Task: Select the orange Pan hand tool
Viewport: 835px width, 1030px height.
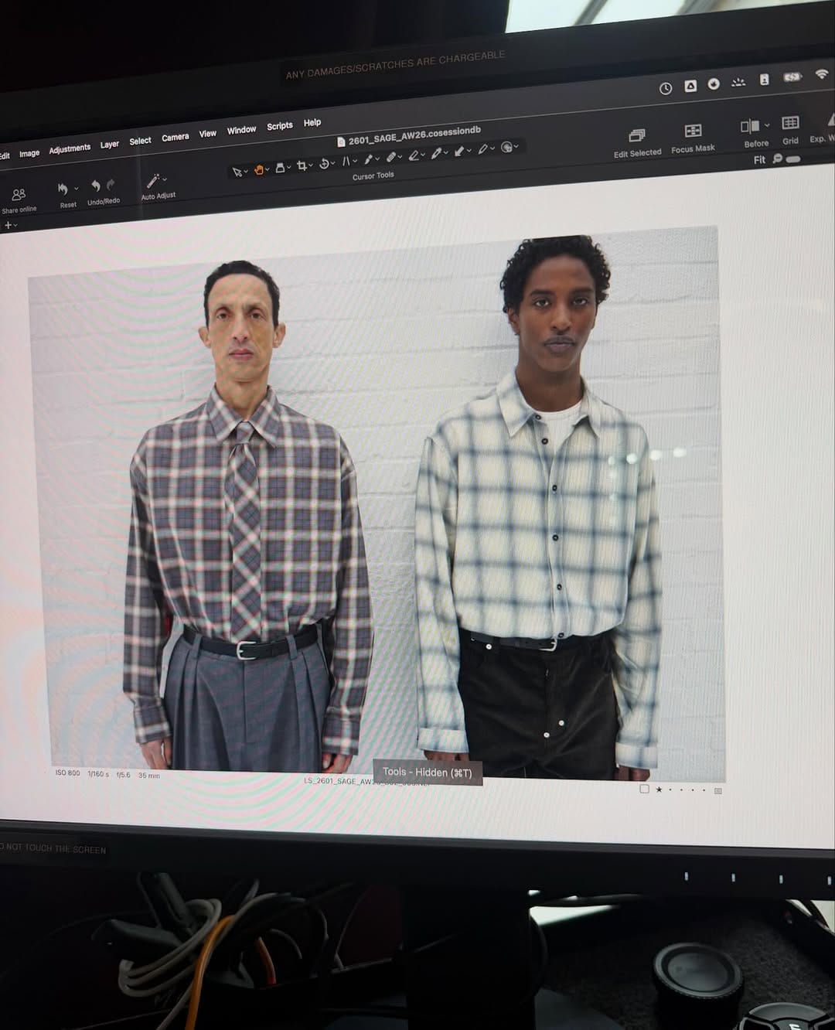Action: point(259,169)
